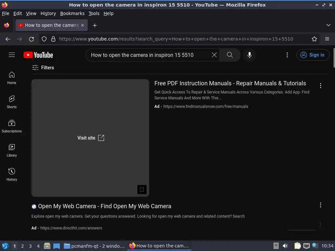Open a new Firefox tab
Image resolution: width=335 pixels, height=251 pixels.
[x=95, y=25]
